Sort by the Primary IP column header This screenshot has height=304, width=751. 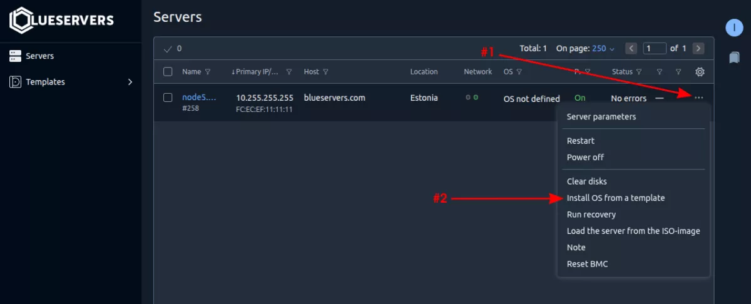(257, 72)
